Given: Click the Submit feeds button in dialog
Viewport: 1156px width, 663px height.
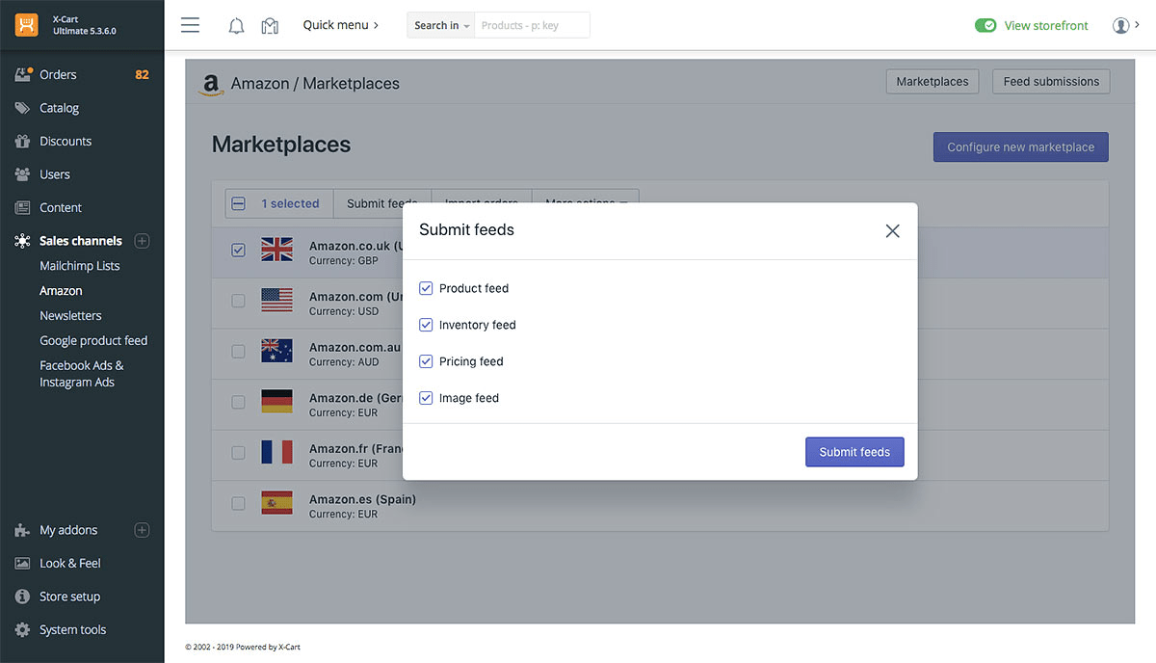Looking at the screenshot, I should (854, 452).
